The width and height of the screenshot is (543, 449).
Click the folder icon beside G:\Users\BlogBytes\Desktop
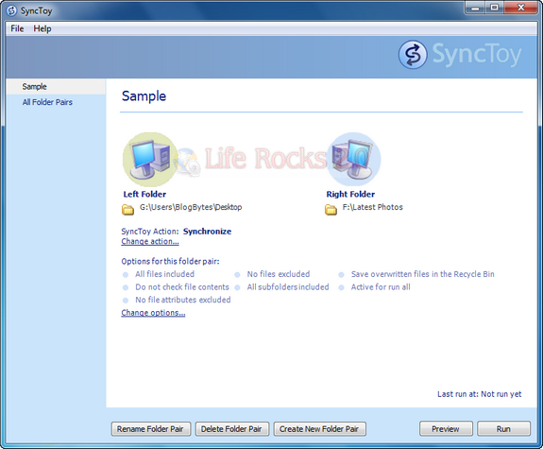click(127, 210)
